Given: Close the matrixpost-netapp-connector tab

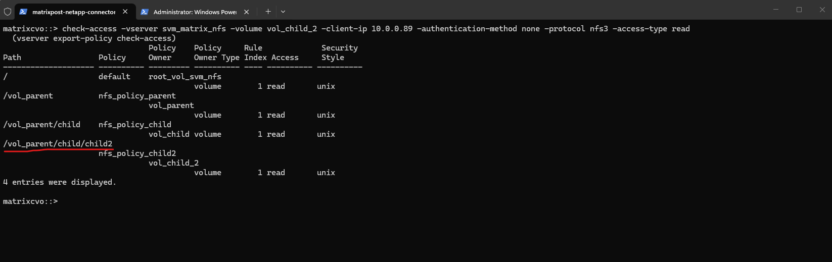Looking at the screenshot, I should coord(125,12).
